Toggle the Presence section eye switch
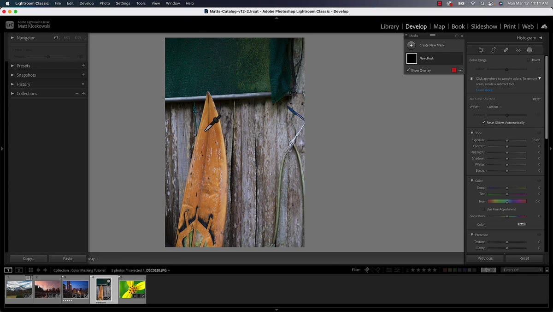553x312 pixels. [x=539, y=234]
